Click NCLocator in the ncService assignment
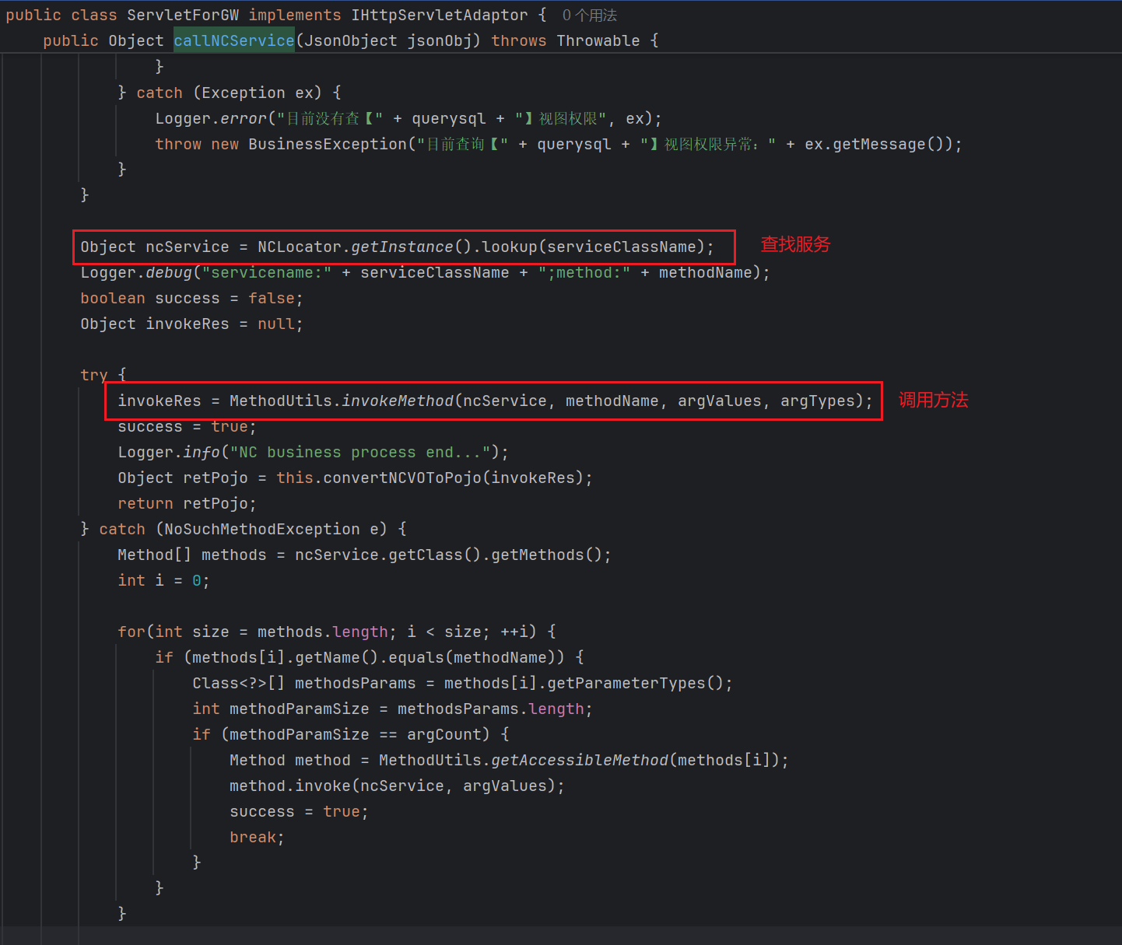This screenshot has width=1122, height=945. click(299, 247)
